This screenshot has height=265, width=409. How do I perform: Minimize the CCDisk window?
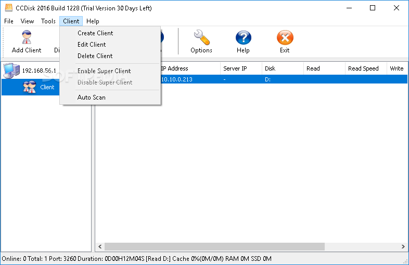(349, 8)
